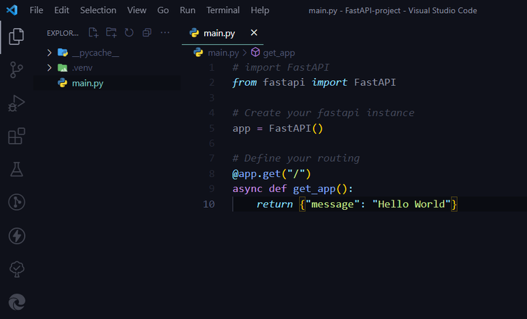
Task: Click the '# import FastAPI' comment line
Action: [x=281, y=67]
